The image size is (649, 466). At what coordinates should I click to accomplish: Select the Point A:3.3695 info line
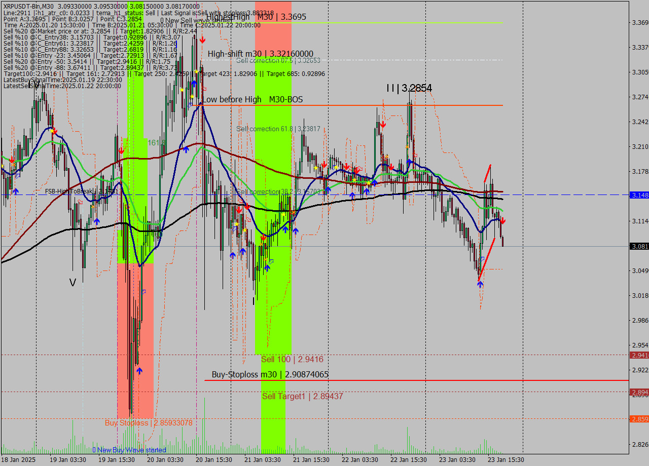[x=73, y=19]
